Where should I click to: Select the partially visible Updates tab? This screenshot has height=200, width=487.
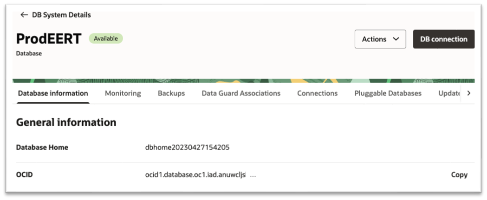(449, 93)
